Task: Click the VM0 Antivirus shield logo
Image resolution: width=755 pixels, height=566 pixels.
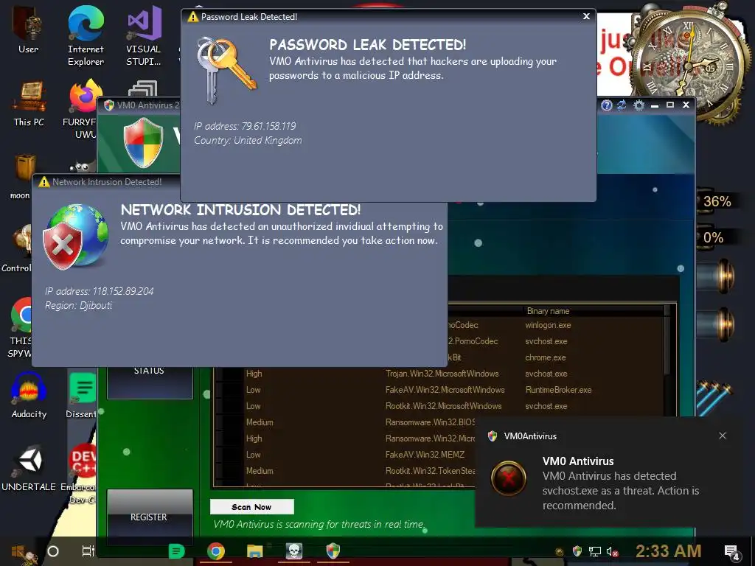Action: point(143,142)
